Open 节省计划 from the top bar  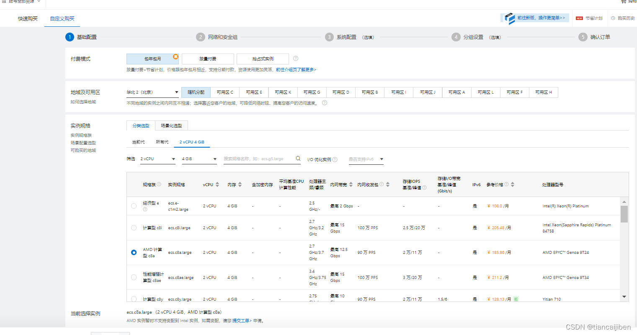594,18
